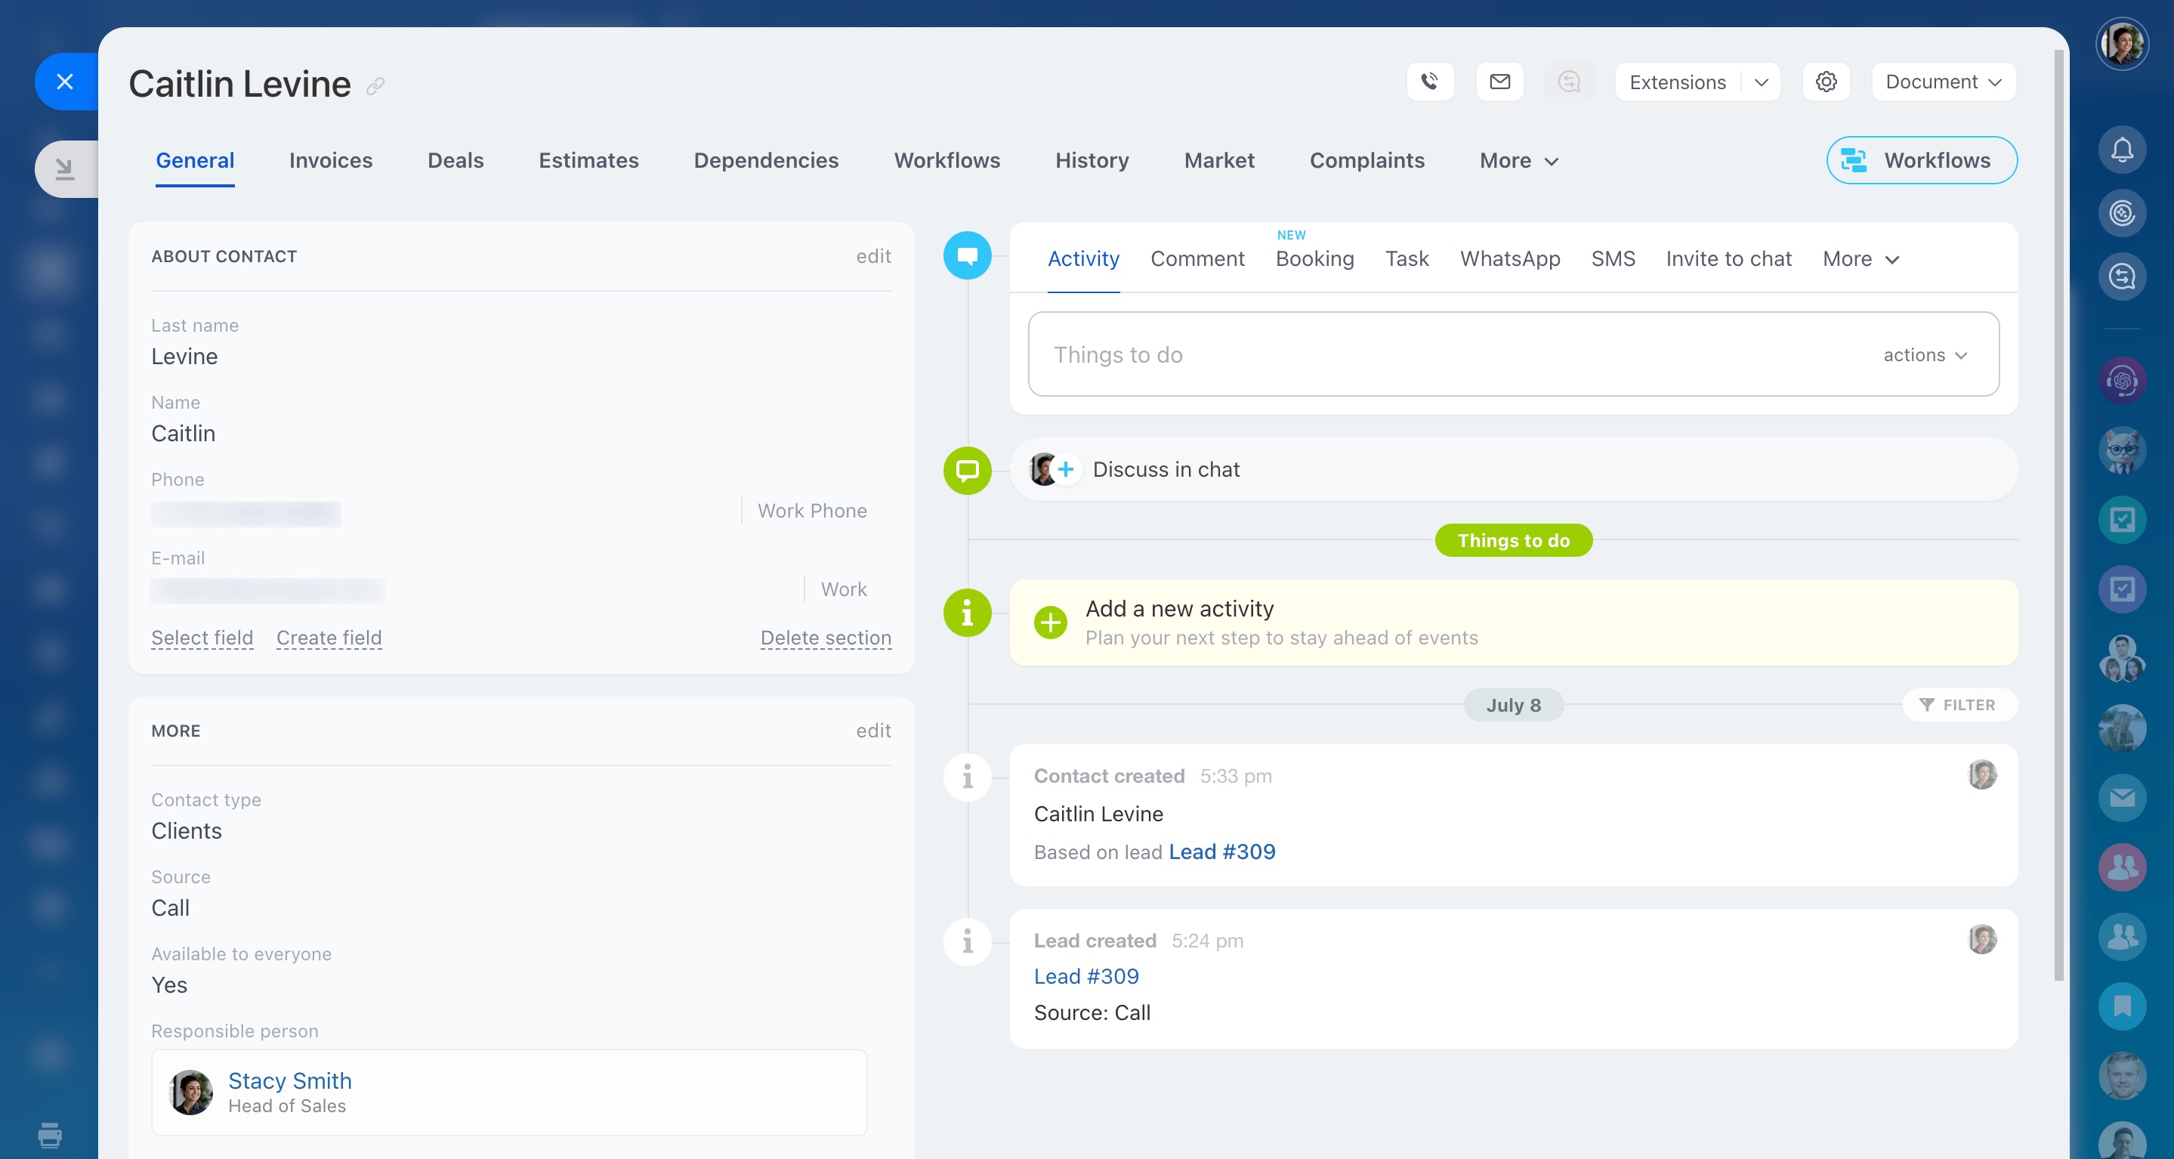
Task: Click the print icon at bottom left
Action: click(50, 1135)
